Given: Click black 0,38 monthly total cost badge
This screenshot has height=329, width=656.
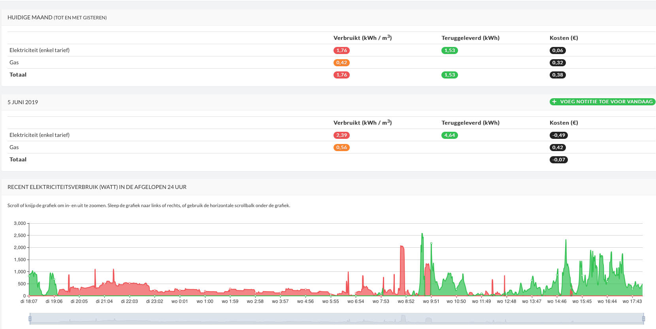Looking at the screenshot, I should pyautogui.click(x=558, y=75).
